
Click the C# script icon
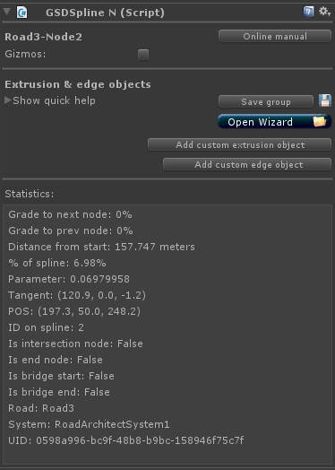[x=21, y=13]
